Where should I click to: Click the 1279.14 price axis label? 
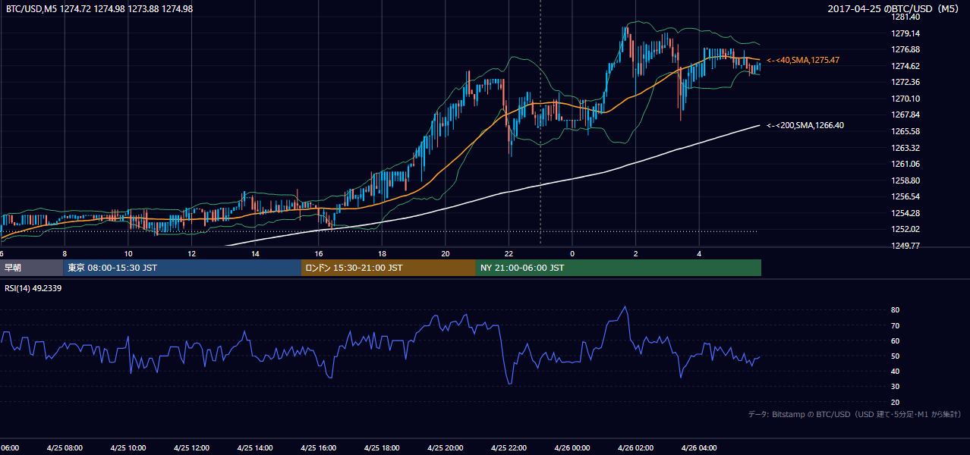coord(905,33)
